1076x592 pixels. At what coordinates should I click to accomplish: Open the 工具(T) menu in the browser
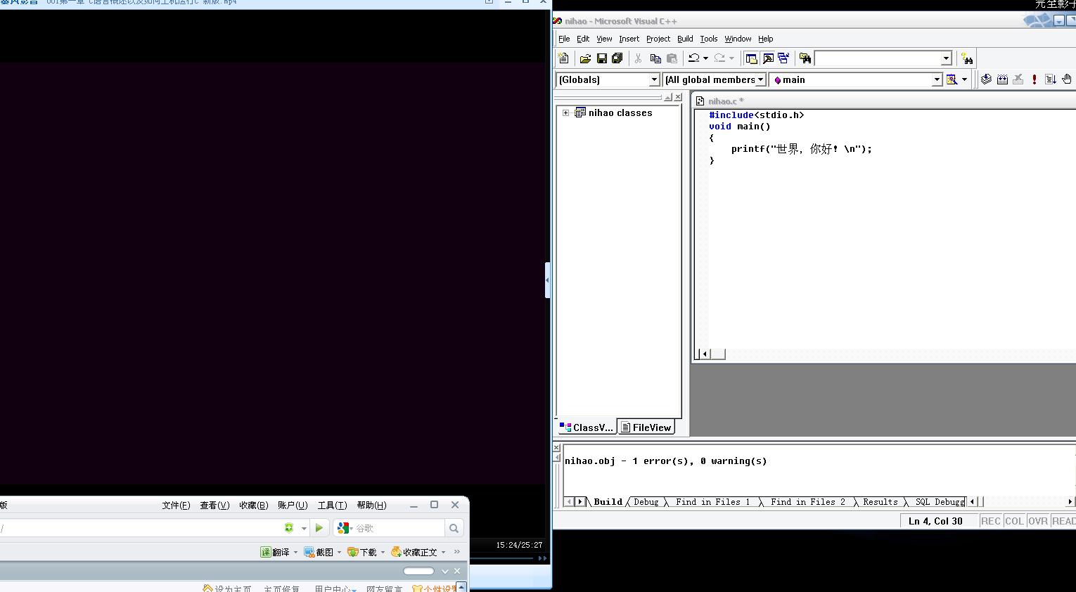(332, 505)
